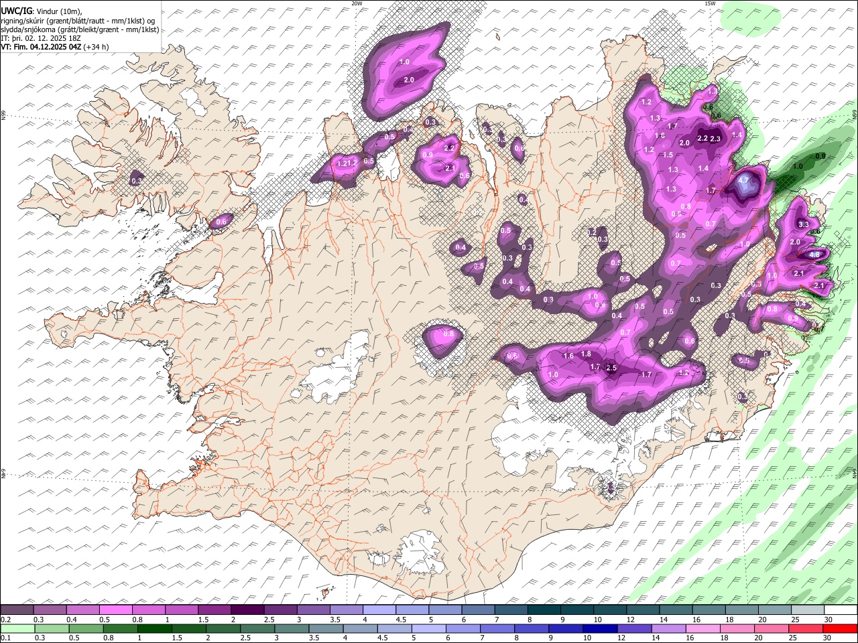858x643 pixels.
Task: Click the '0.6' value in the small western purple patch
Action: pos(221,222)
